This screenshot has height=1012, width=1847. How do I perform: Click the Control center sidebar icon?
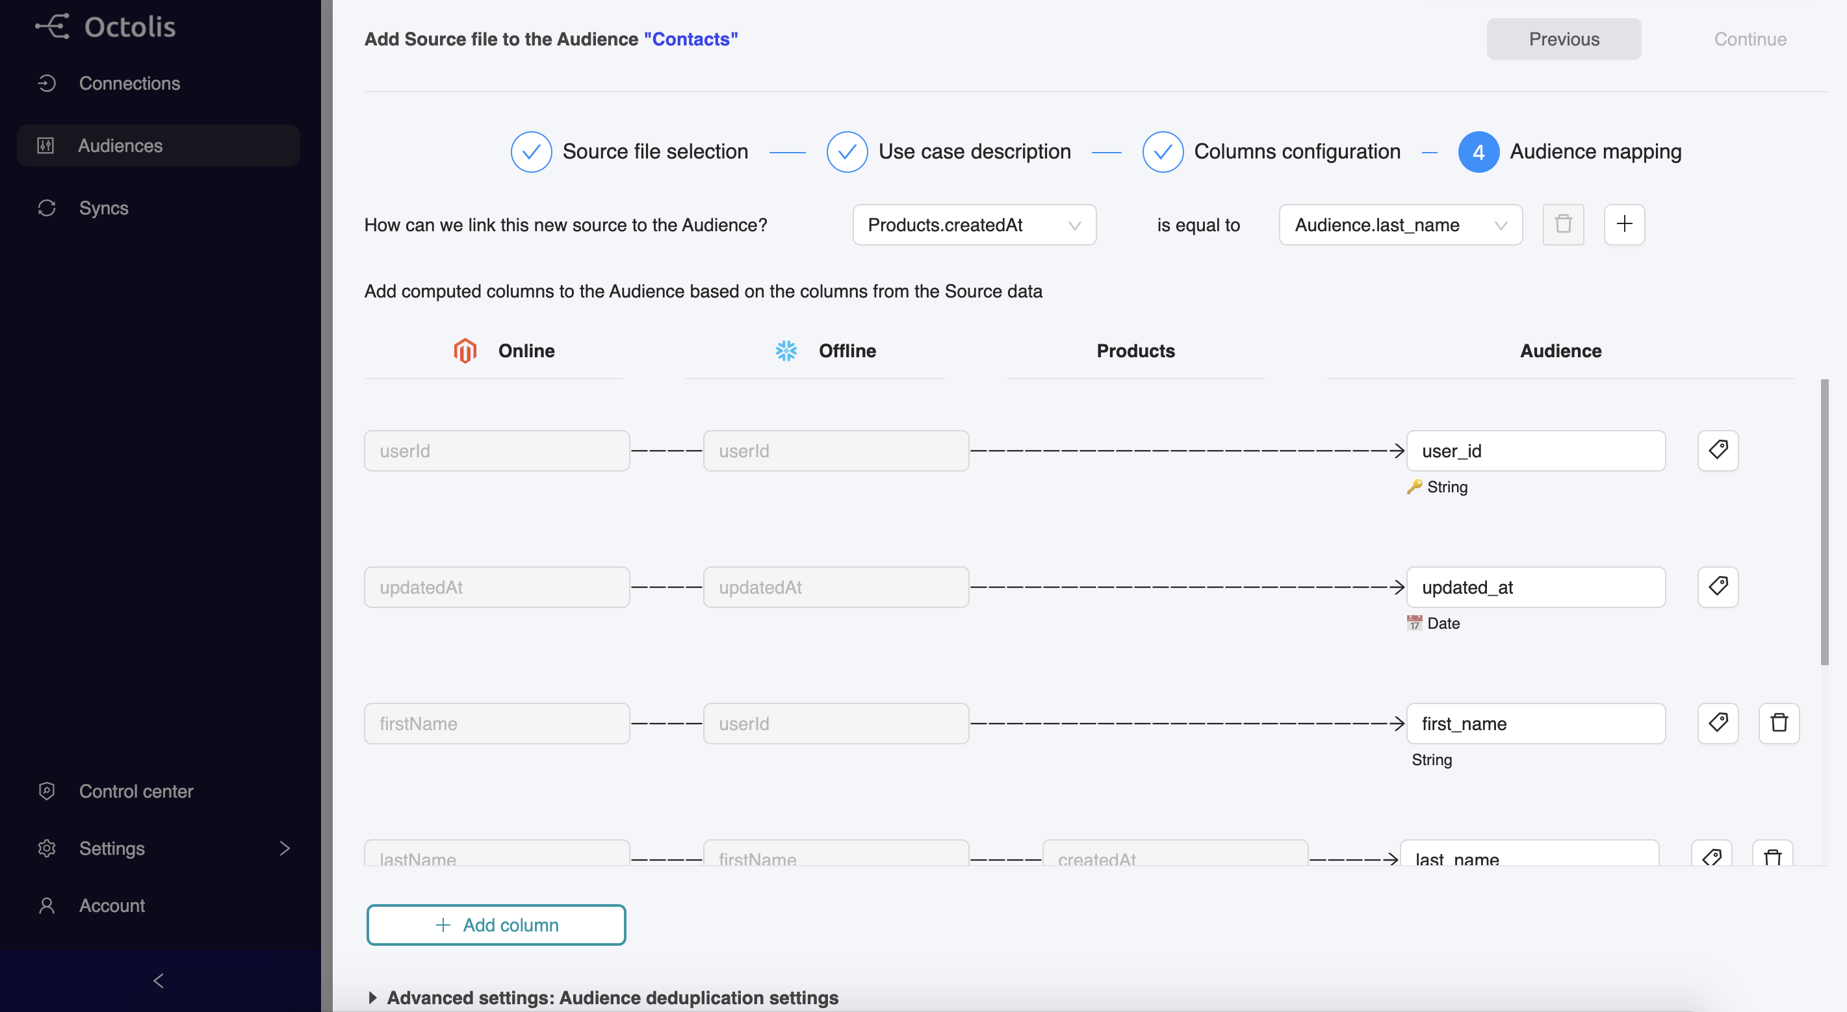point(46,790)
